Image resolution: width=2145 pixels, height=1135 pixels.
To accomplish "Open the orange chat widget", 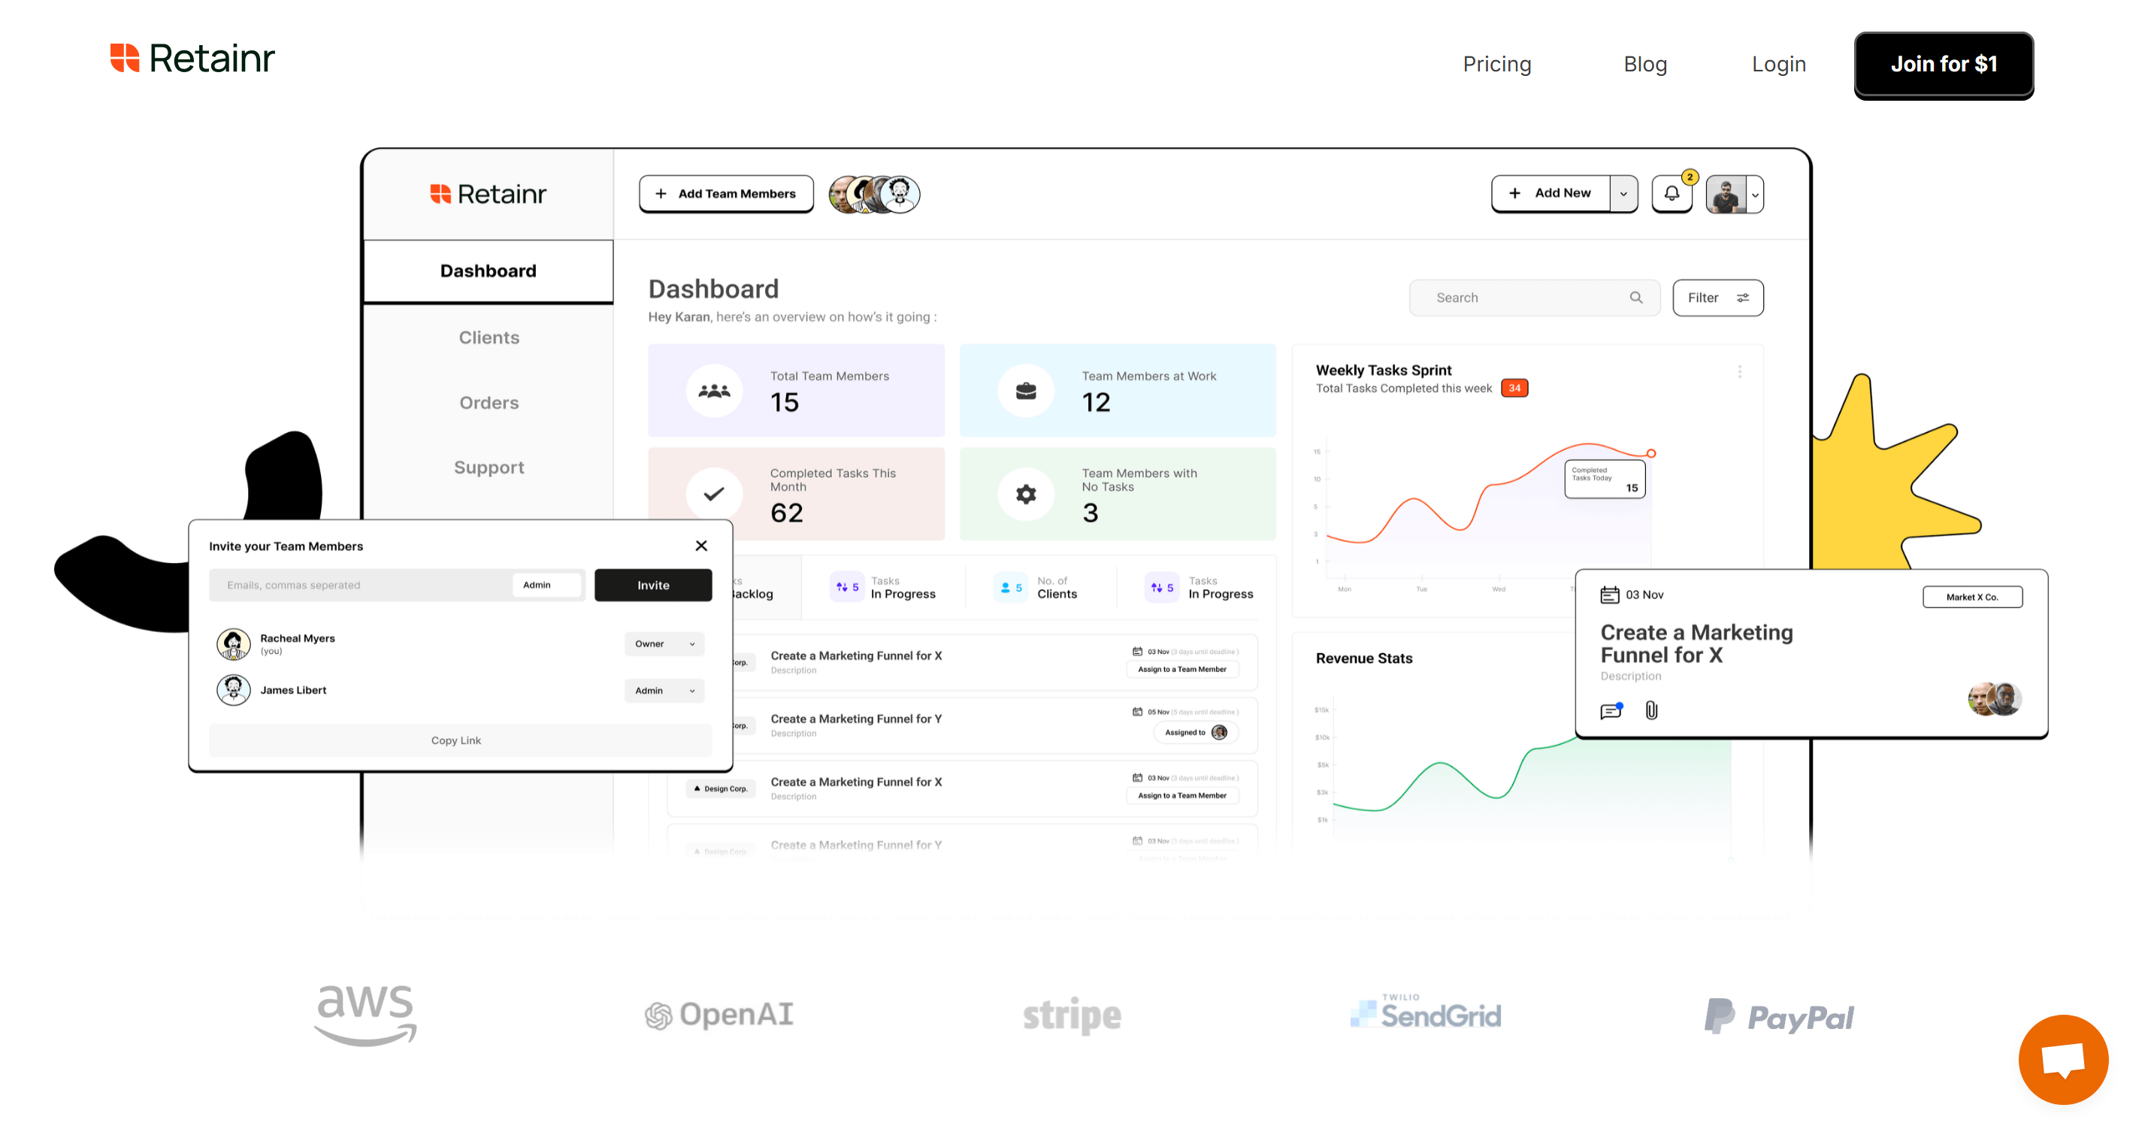I will coord(2062,1059).
